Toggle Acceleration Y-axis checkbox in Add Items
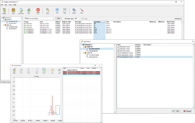Image resolution: width=195 pixels, height=123 pixels. pyautogui.click(x=118, y=55)
